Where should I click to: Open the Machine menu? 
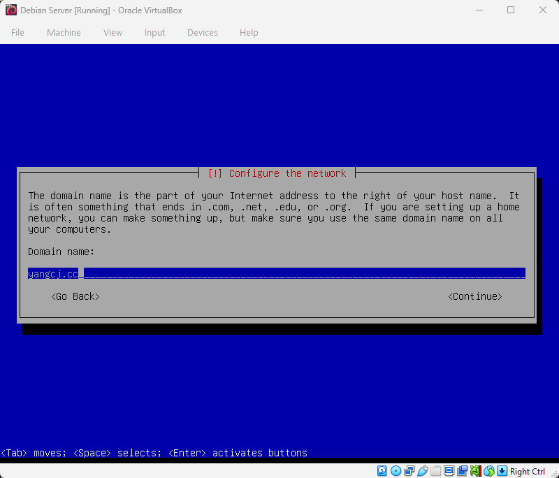[x=64, y=32]
